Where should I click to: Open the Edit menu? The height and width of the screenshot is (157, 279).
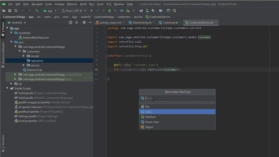[x=18, y=4]
